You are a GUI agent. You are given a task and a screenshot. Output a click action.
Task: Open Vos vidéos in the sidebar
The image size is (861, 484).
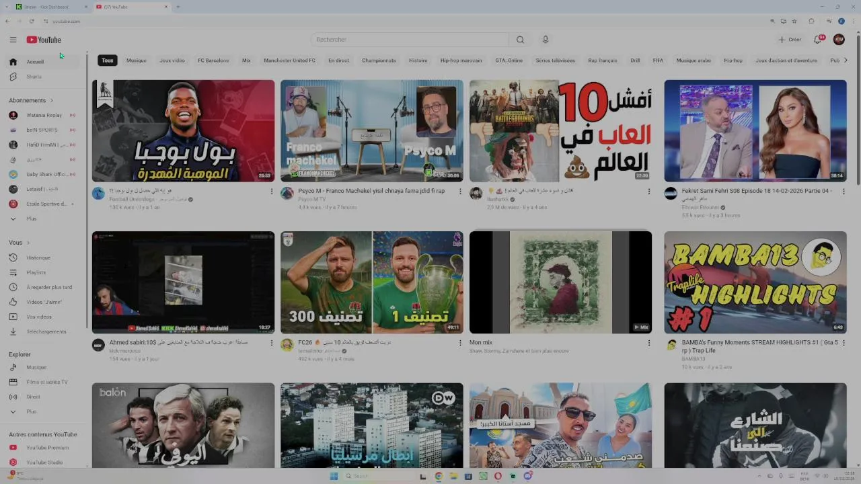tap(44, 317)
